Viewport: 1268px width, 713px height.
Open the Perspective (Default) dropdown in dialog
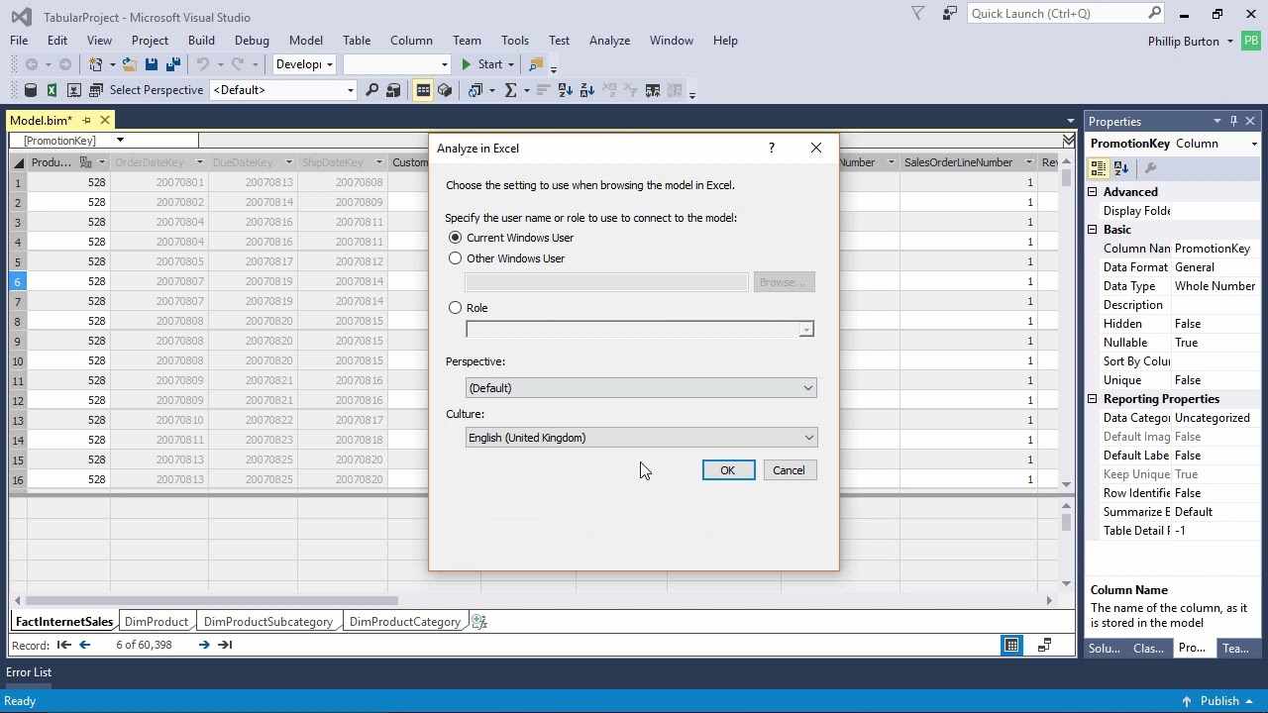(x=641, y=388)
